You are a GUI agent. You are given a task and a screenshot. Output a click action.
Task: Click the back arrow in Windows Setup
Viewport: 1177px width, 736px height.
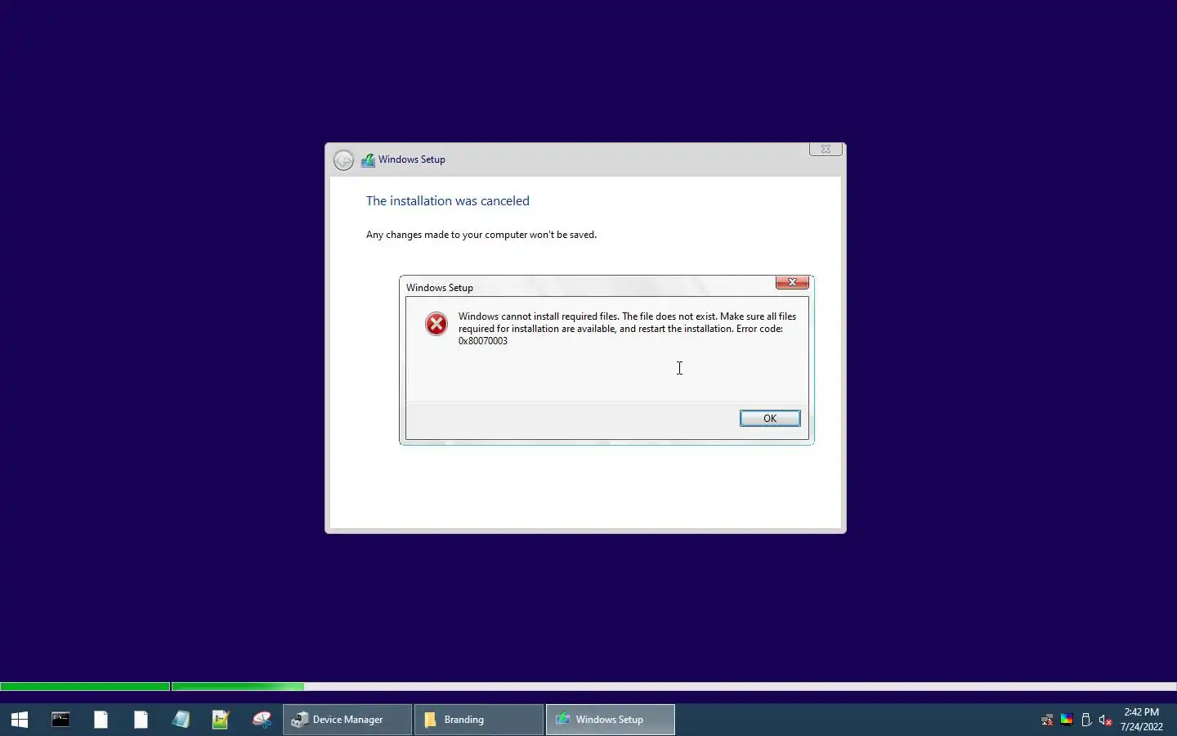(344, 159)
